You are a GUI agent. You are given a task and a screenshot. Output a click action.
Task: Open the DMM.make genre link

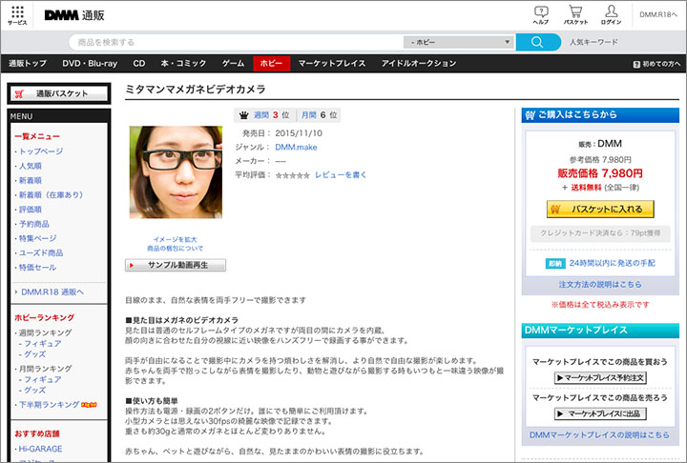tap(296, 148)
